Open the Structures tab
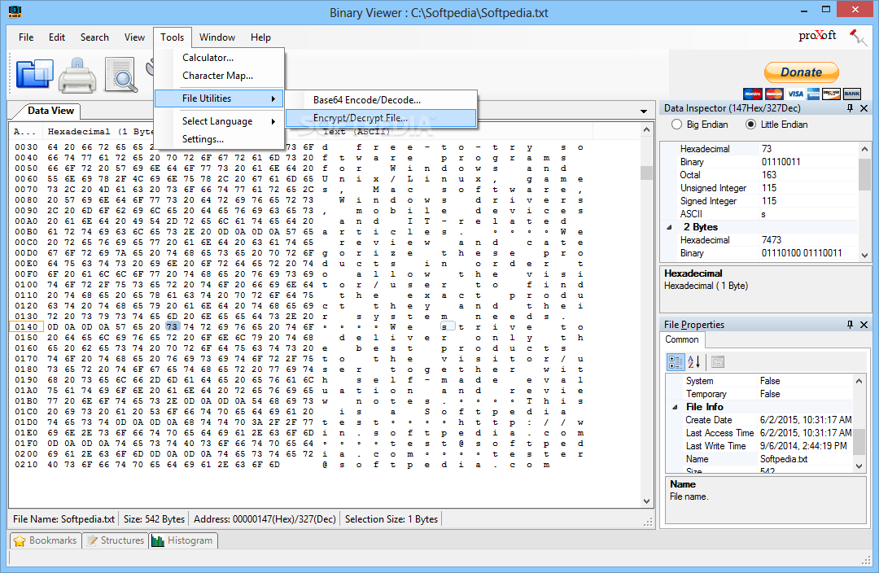 click(x=116, y=540)
